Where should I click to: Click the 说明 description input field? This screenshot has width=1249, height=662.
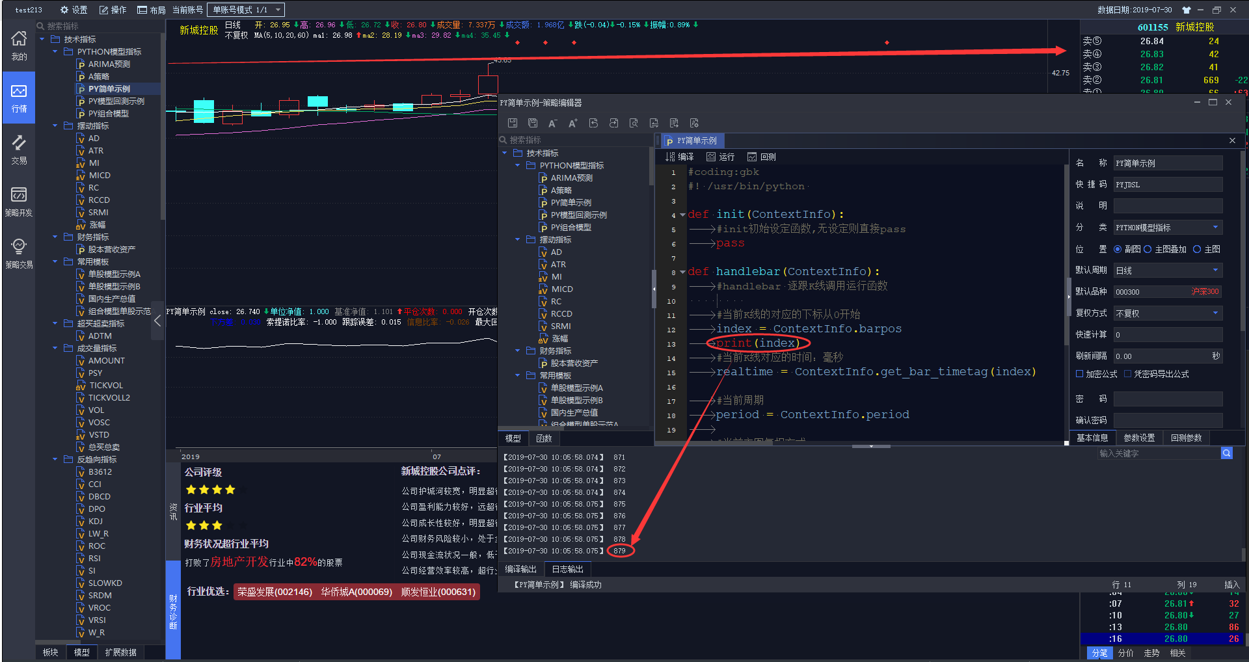[1168, 206]
